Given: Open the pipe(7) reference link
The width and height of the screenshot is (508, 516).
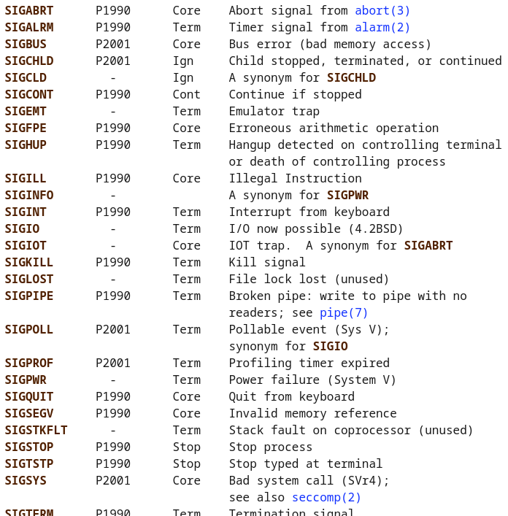Looking at the screenshot, I should pos(344,312).
